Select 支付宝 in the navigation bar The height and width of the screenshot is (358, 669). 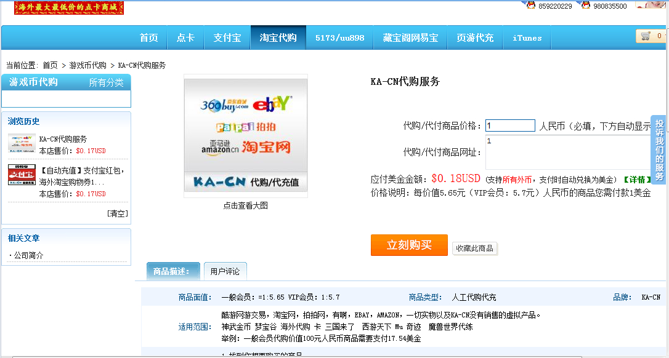tap(227, 38)
